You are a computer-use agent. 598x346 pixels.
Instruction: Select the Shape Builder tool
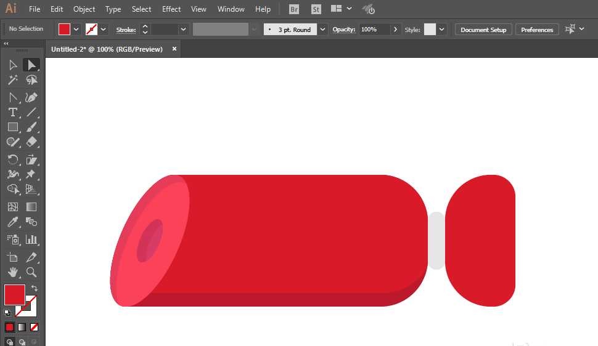[12, 190]
